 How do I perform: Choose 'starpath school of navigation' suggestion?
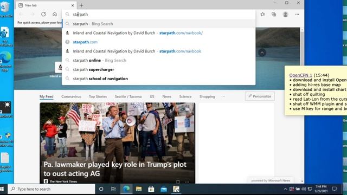(158, 79)
